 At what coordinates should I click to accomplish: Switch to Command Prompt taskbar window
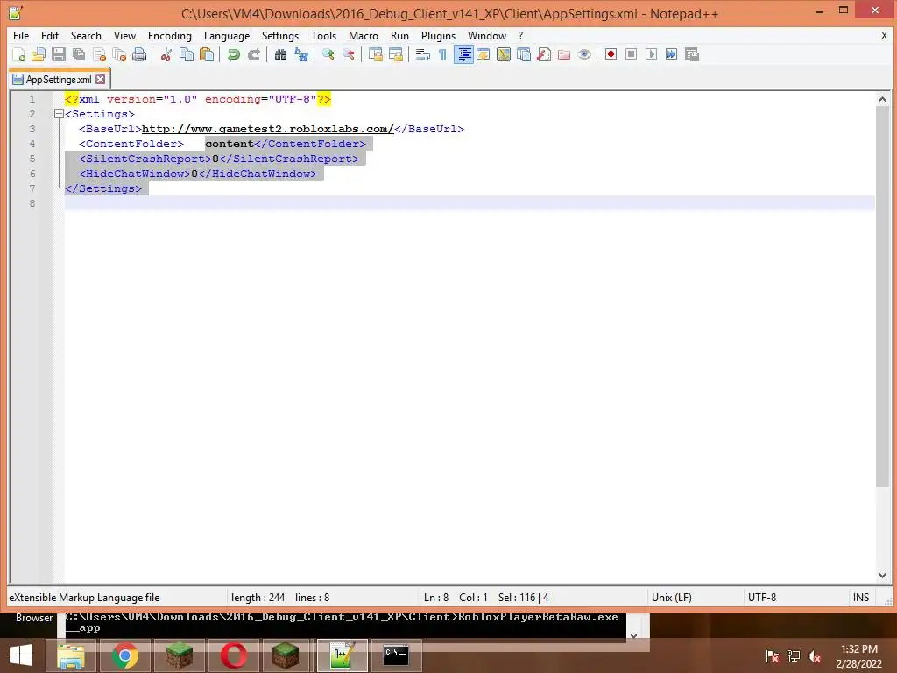396,655
